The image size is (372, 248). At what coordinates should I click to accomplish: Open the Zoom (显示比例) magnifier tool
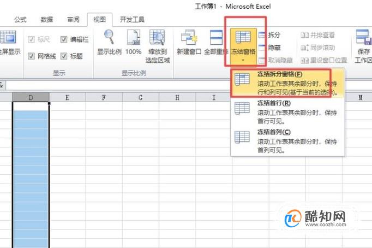(109, 37)
